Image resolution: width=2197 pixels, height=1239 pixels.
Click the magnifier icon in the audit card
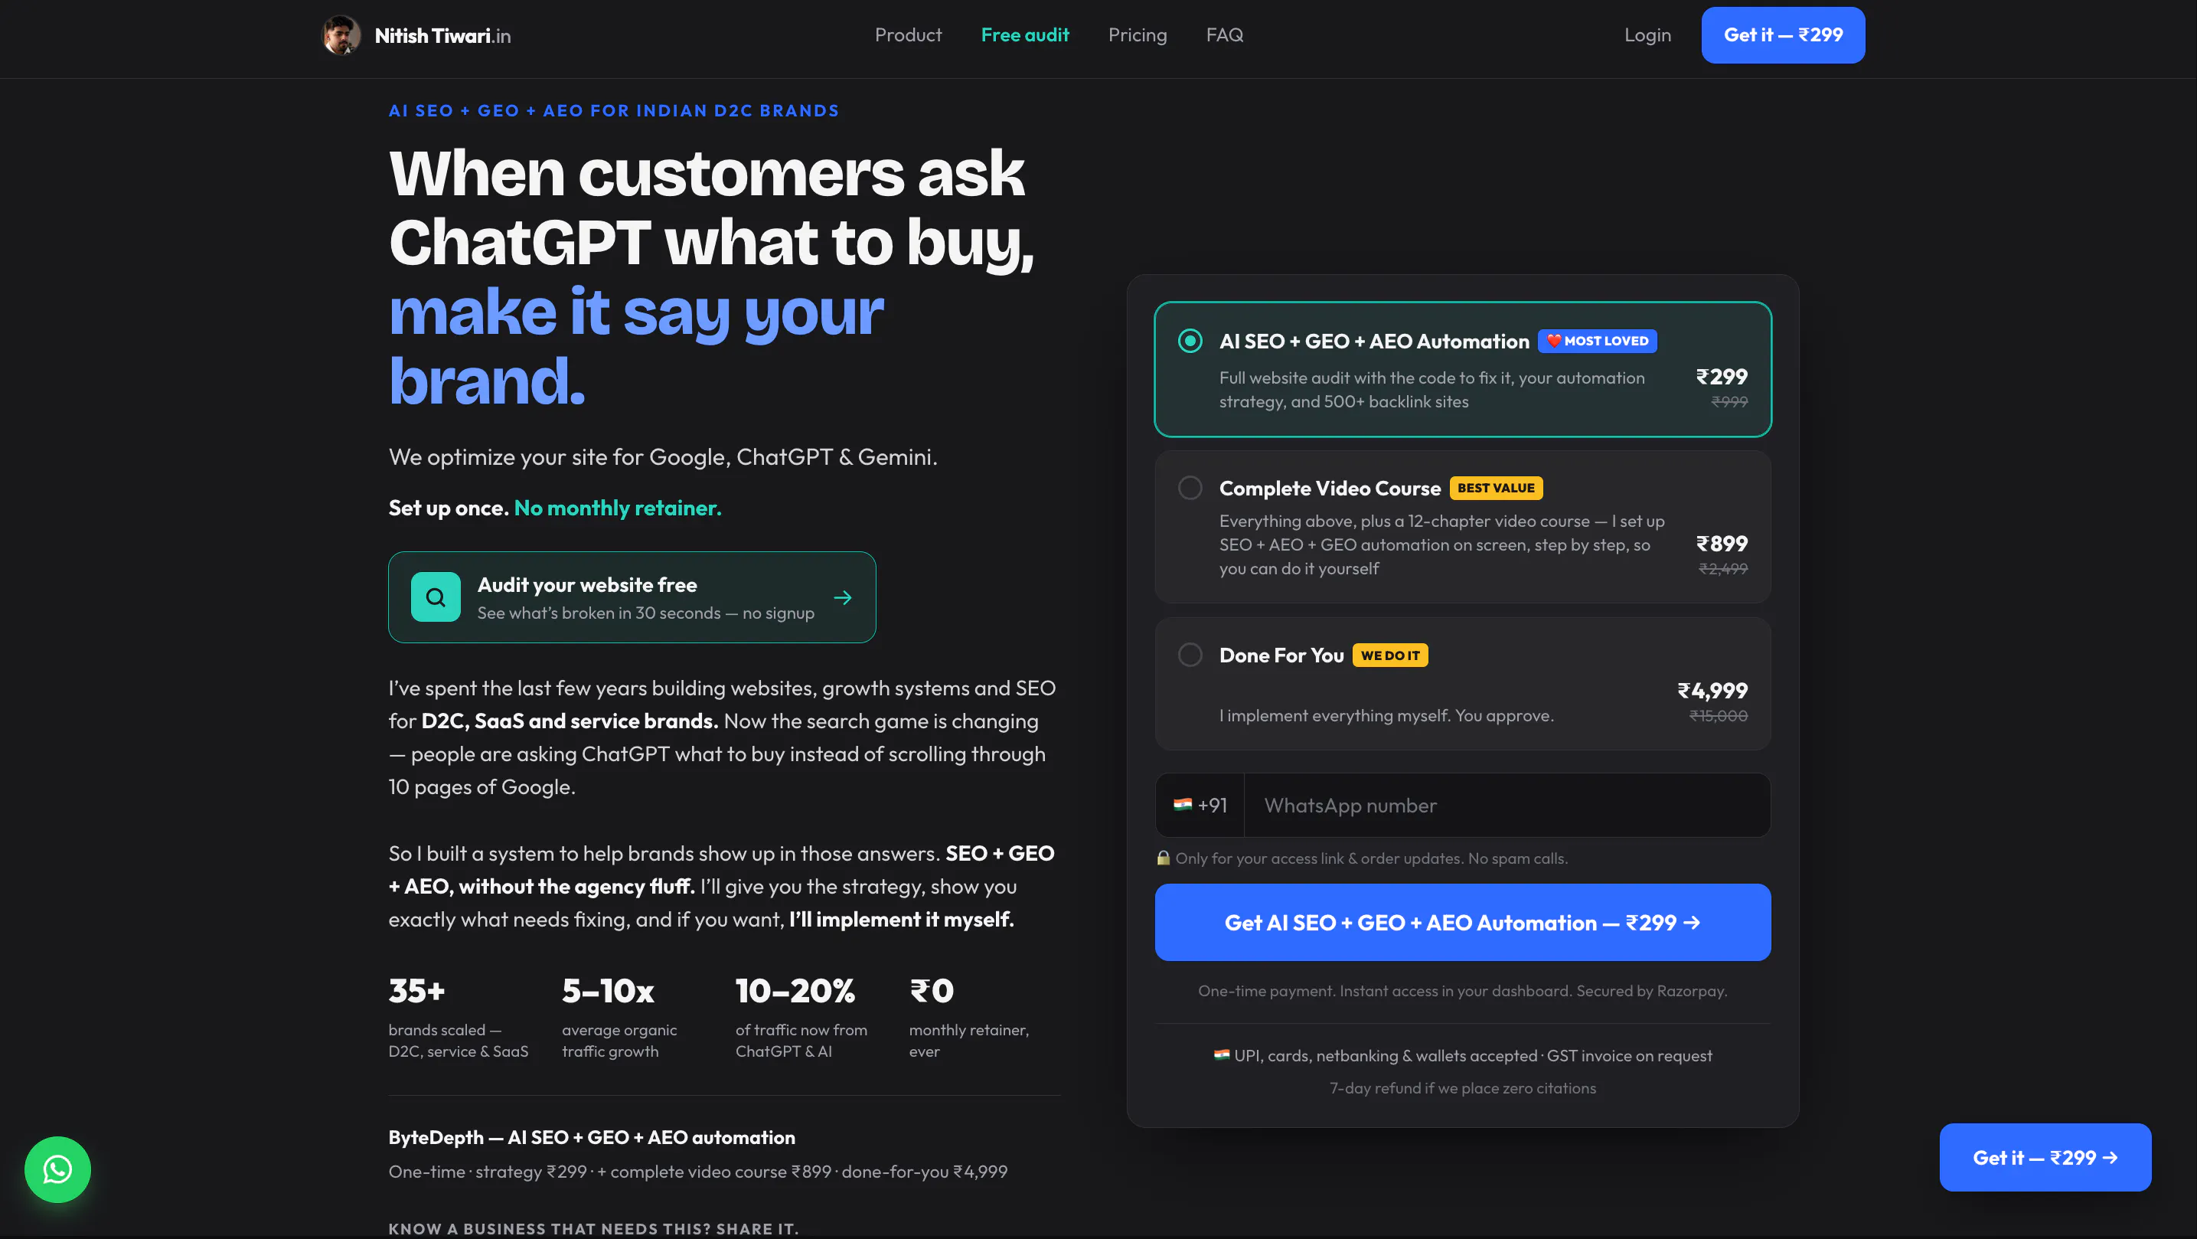(436, 597)
